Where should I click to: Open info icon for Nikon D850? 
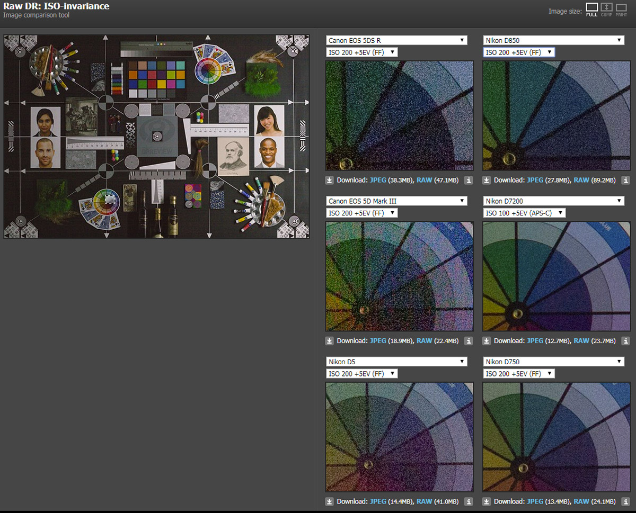click(x=626, y=180)
